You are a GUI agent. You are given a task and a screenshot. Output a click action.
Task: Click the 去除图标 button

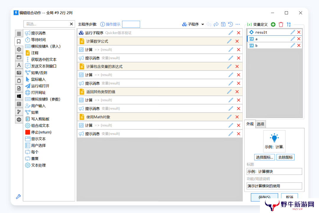pos(285,157)
